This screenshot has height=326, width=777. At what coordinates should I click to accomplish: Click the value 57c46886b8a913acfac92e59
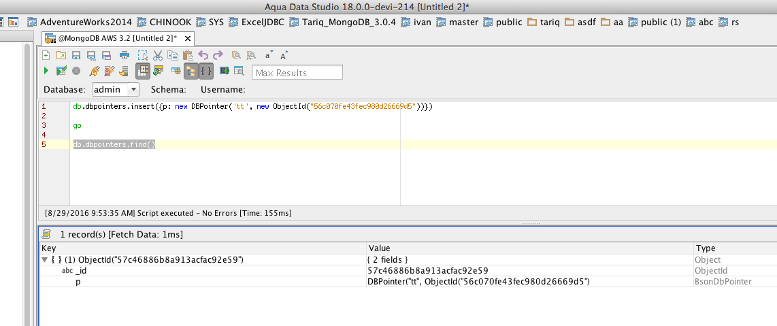(428, 270)
